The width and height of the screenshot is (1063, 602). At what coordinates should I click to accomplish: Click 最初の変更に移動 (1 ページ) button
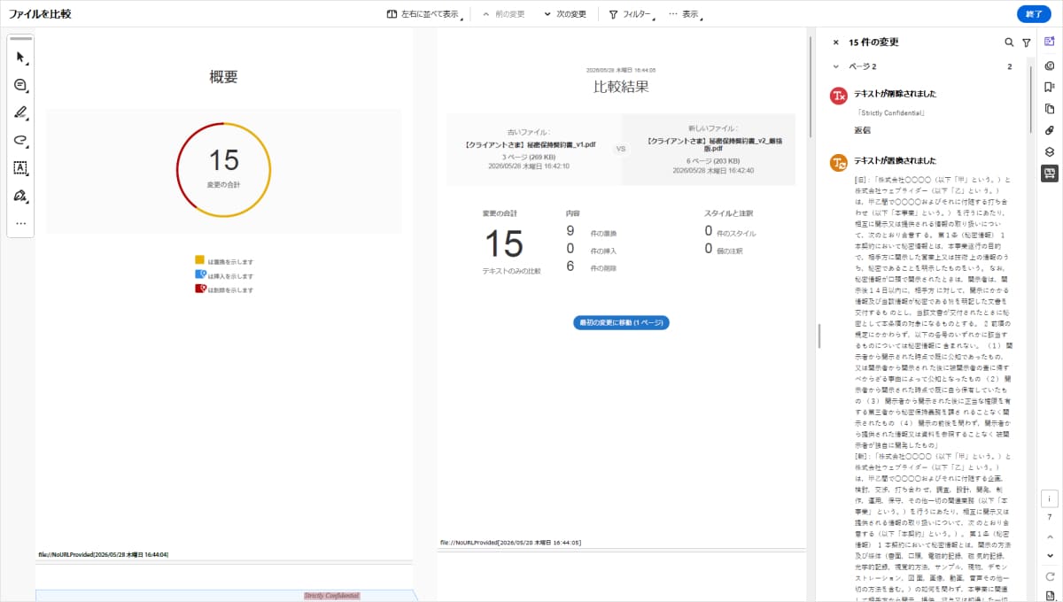point(621,323)
